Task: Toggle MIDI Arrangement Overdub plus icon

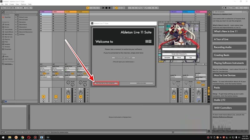Action: pos(114,8)
